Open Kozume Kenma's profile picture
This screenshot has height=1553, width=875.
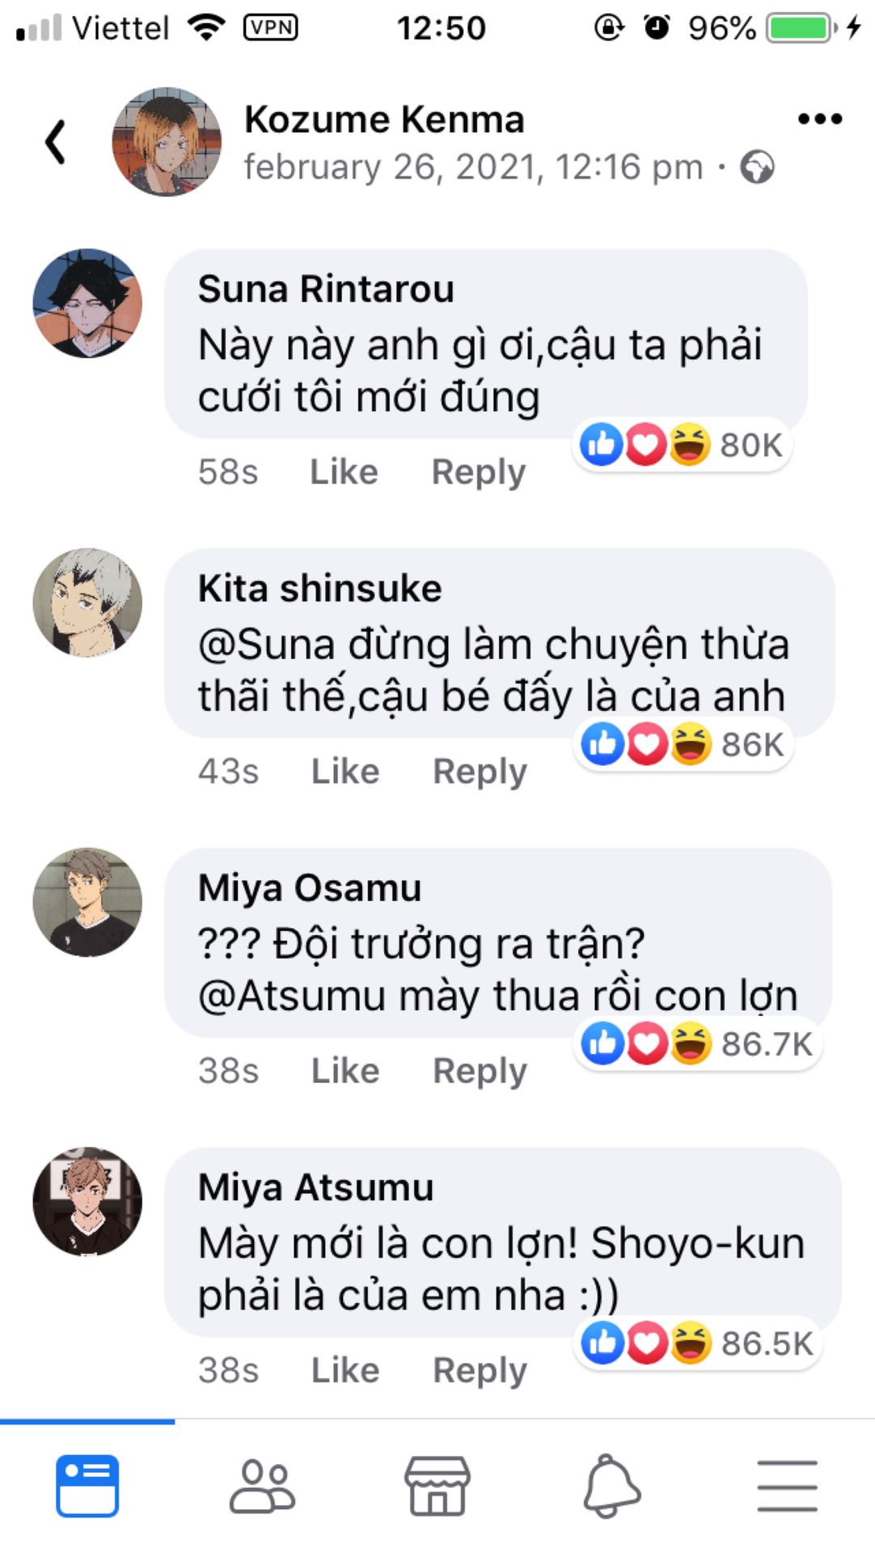[x=167, y=142]
